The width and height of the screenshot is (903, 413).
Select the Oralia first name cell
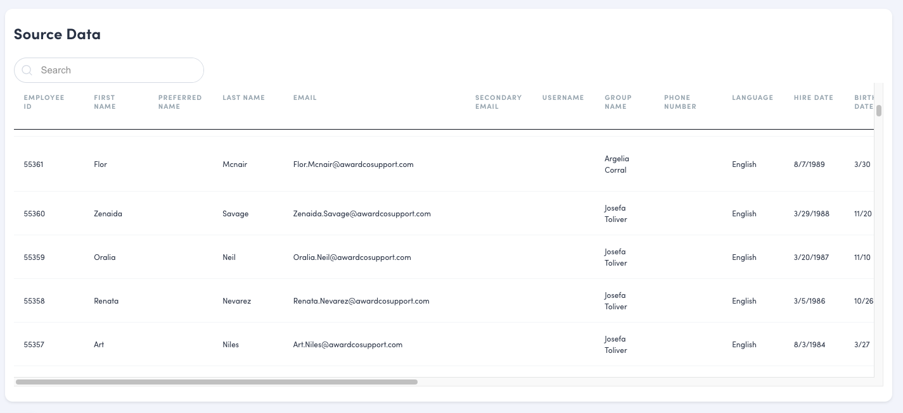pos(105,257)
